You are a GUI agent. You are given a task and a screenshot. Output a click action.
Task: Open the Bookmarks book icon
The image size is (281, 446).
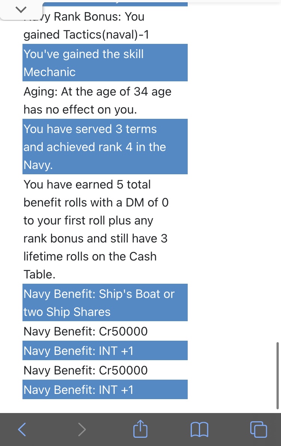pyautogui.click(x=199, y=429)
